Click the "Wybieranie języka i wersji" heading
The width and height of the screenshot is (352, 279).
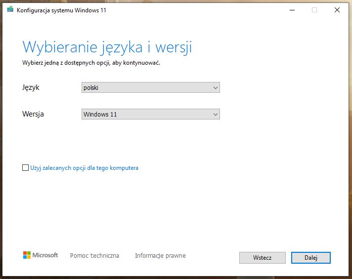(x=107, y=47)
